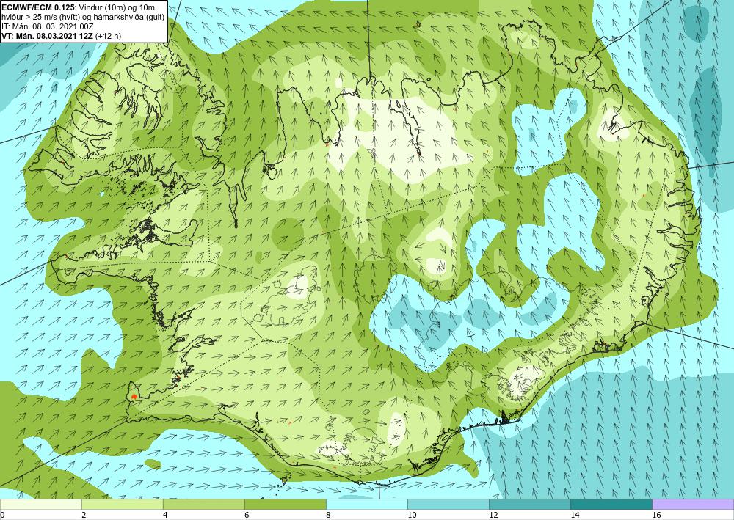734x520 pixels.
Task: Click the palest swatch for 0–2 m/s
Action: 40,504
